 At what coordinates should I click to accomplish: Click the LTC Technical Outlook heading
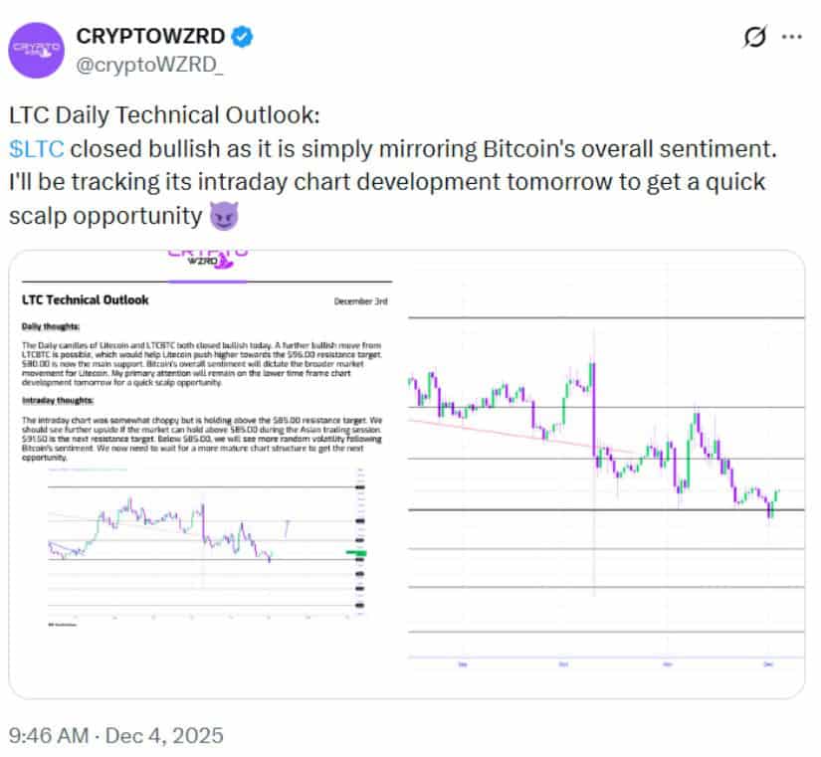[85, 299]
